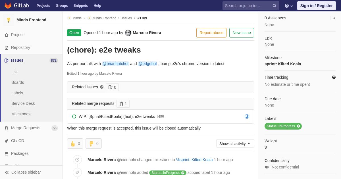Collapse the right sidebar with the double chevron
Screen dimensions: 341x179
click(334, 18)
